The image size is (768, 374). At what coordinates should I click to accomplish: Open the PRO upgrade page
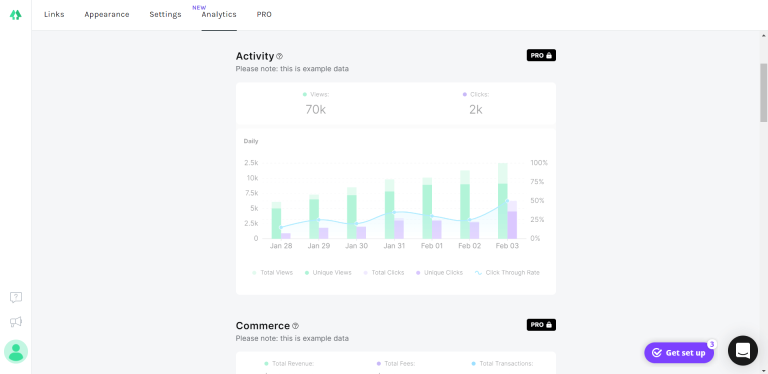(264, 14)
